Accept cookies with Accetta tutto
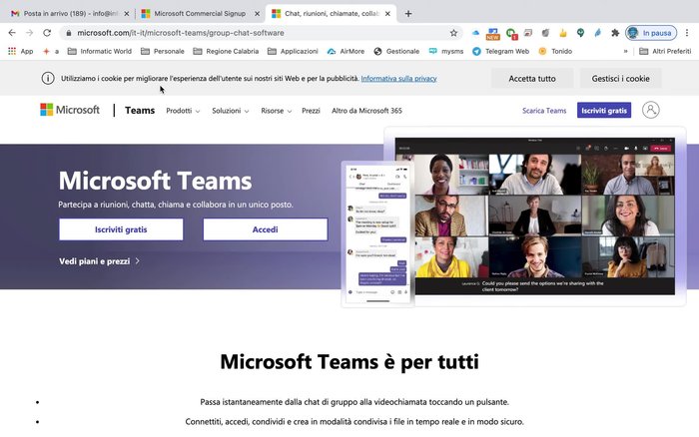 point(532,79)
